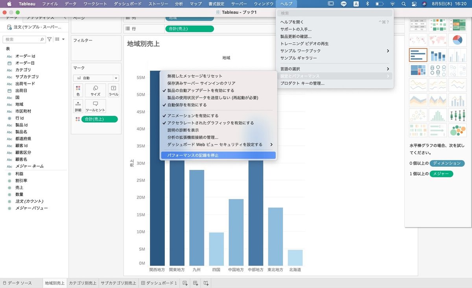This screenshot has height=288, width=472.
Task: Toggle 製品の自動アップデートを有効にする
Action: (x=218, y=90)
